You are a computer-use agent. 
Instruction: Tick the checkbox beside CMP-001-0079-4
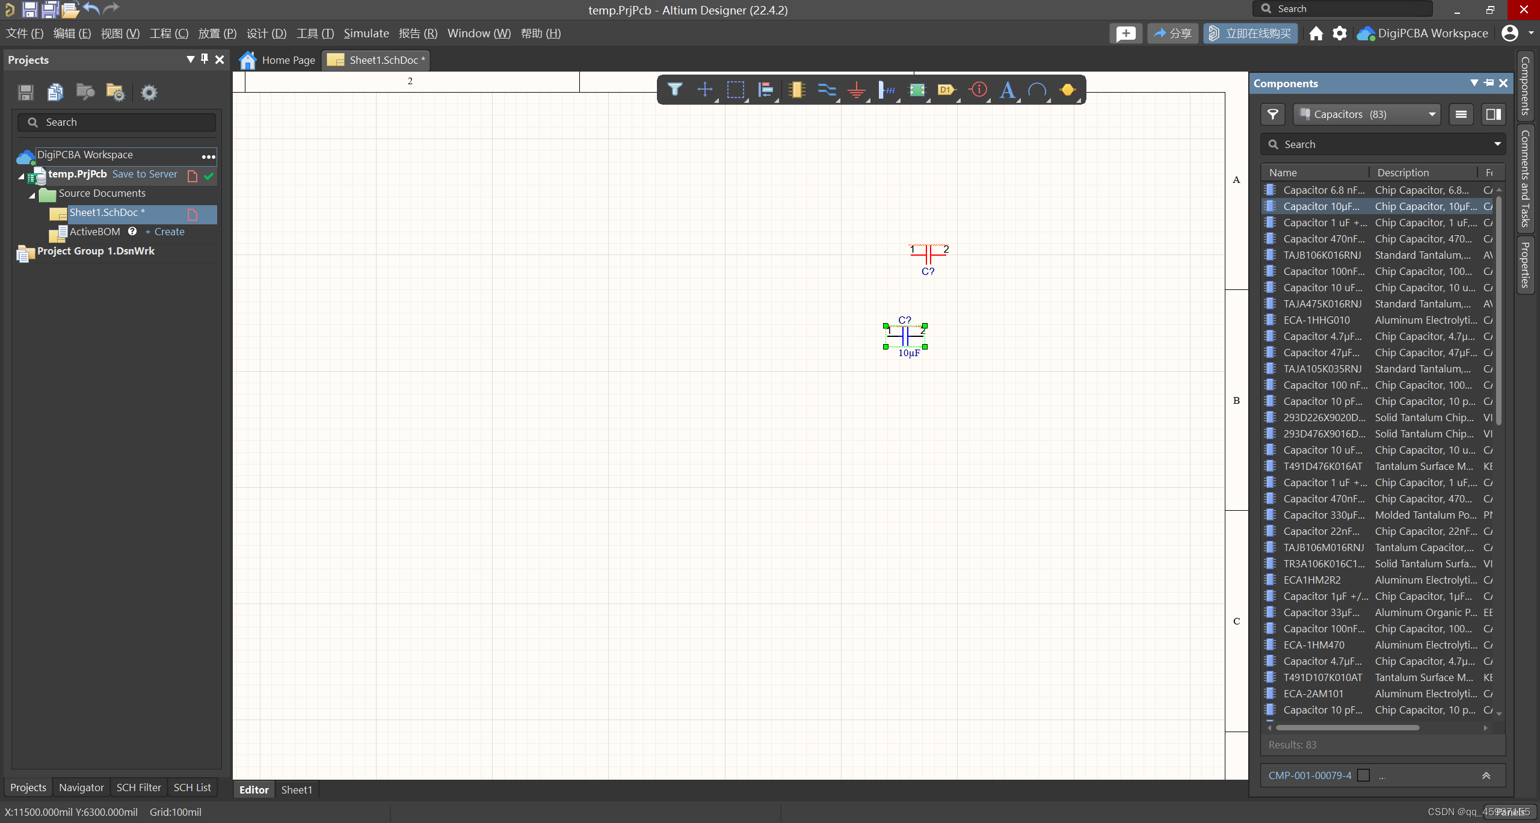tap(1364, 775)
